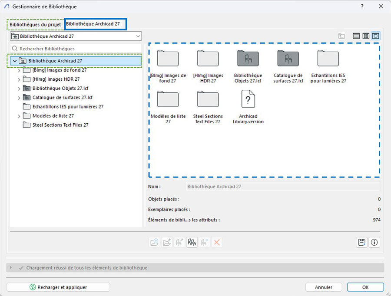Expand Catalogue de surfaces 27.lcf tree node
This screenshot has height=296, width=391.
[19, 98]
